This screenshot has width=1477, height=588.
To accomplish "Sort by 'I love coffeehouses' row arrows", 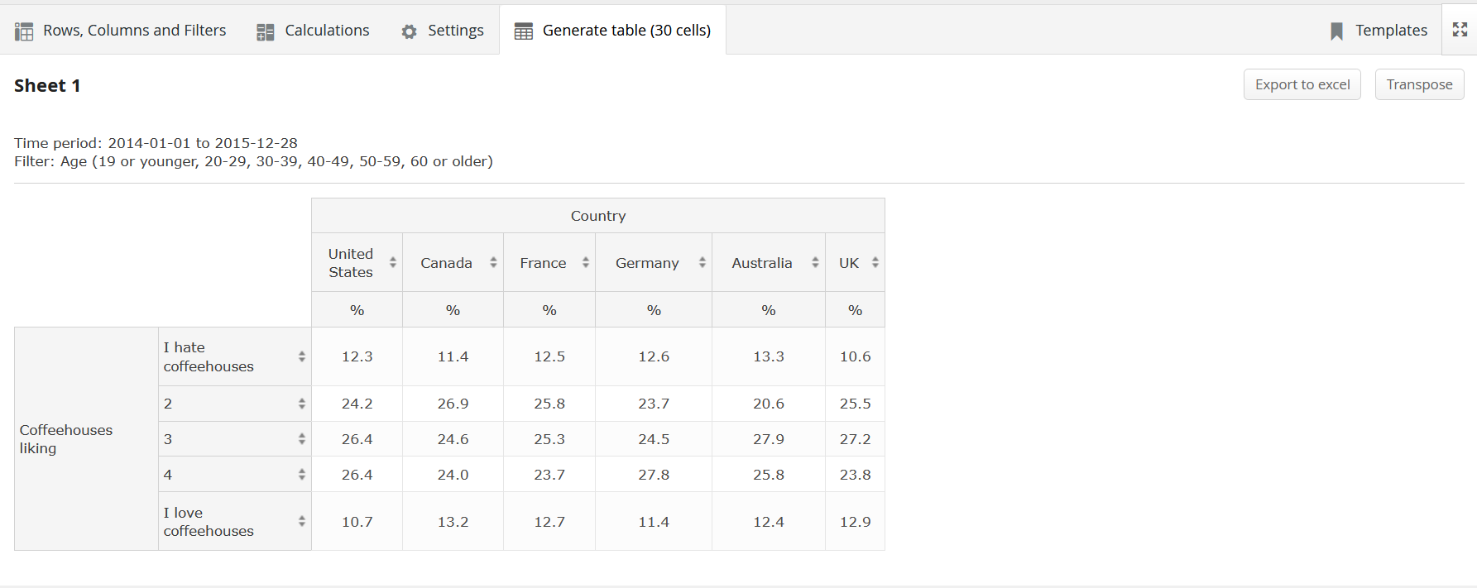I will 302,522.
